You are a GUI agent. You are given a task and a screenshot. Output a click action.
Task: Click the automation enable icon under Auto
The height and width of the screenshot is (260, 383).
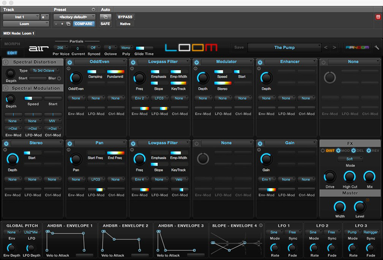[x=105, y=17]
